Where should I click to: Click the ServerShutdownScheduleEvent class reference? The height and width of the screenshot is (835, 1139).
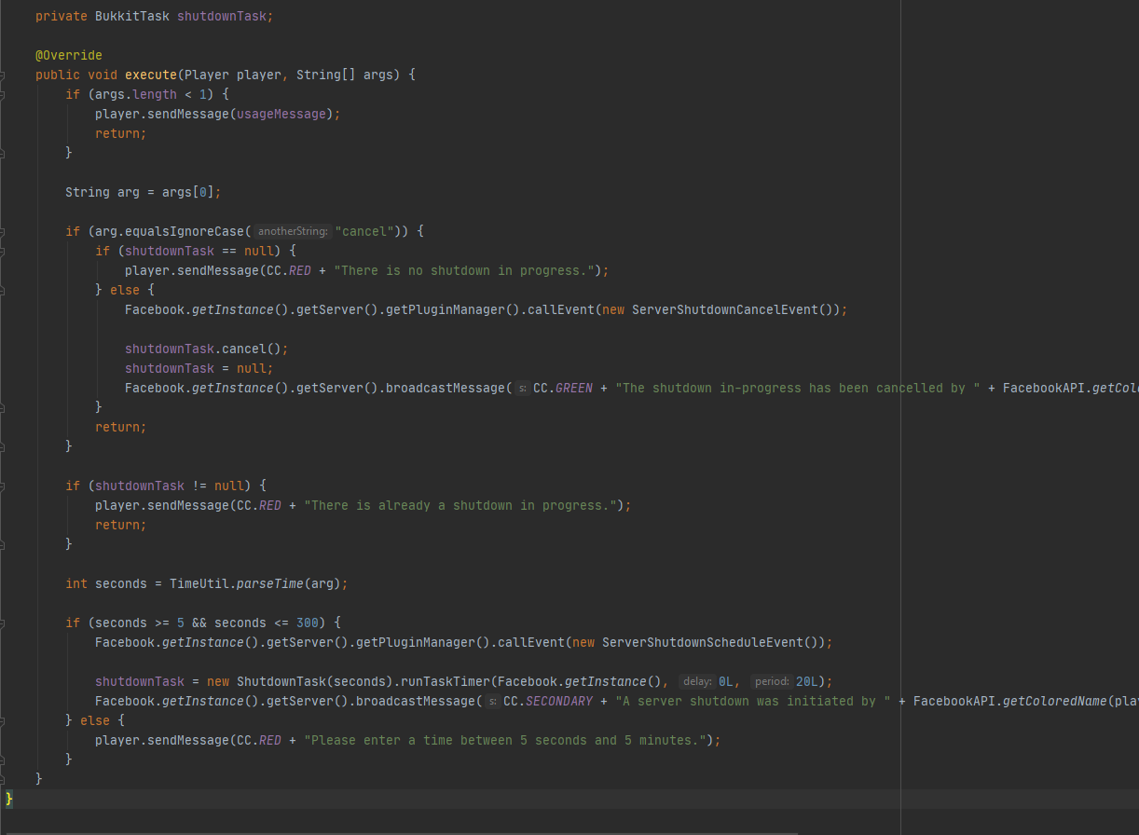coord(706,642)
